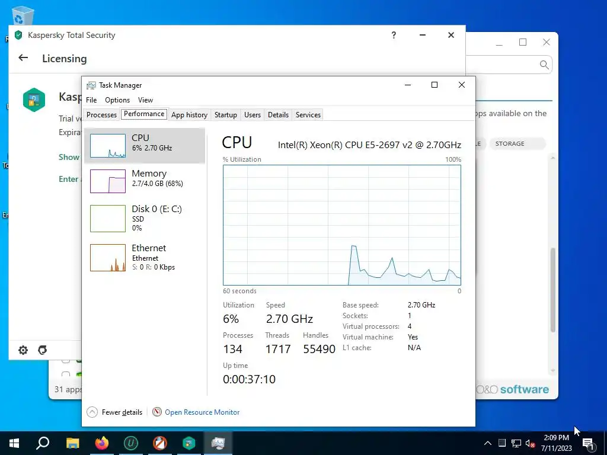Collapse Task Manager with Fewer details
The height and width of the screenshot is (455, 607).
tap(114, 412)
